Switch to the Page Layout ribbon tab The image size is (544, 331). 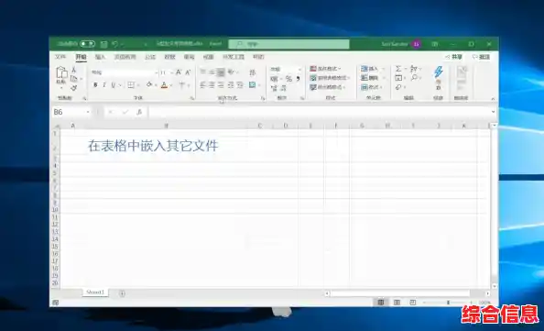coord(125,57)
